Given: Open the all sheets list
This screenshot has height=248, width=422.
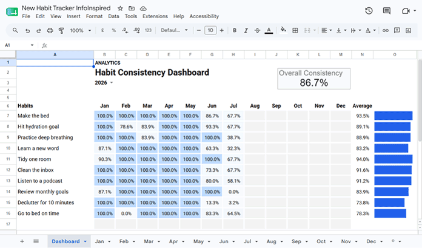Looking at the screenshot, I should [36, 241].
